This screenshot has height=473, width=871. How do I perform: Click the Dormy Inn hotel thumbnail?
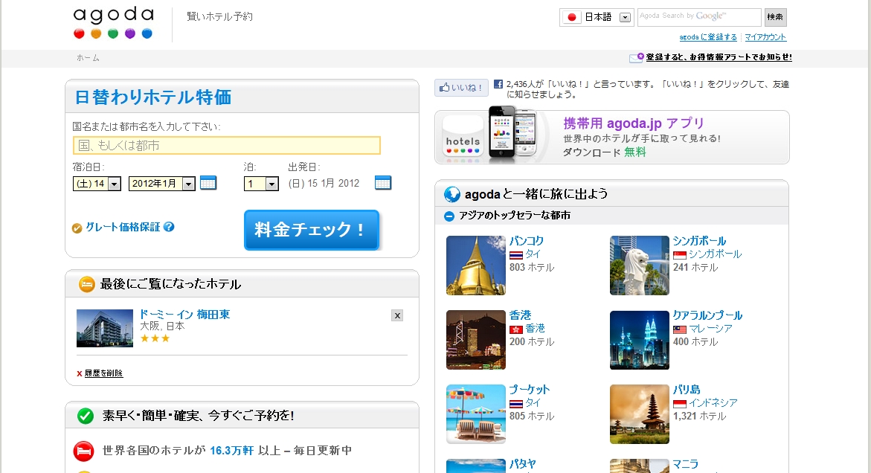[105, 328]
